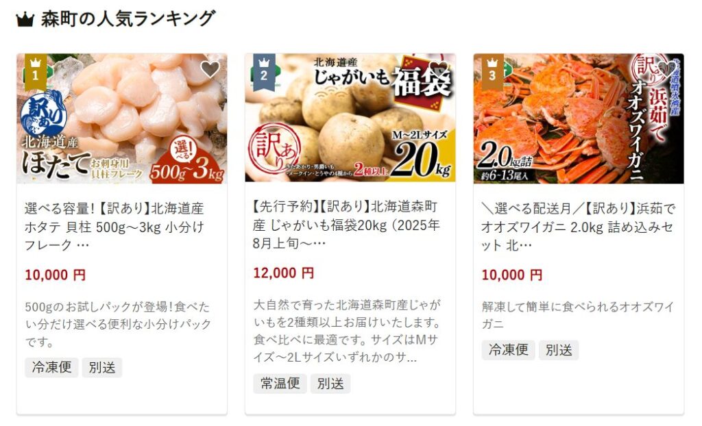The width and height of the screenshot is (702, 426).
Task: Click the blue rank 2 crown badge
Action: (264, 72)
